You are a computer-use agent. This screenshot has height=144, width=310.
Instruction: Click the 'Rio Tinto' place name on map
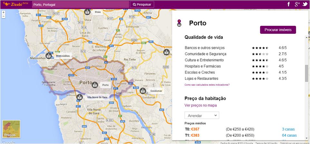click(130, 59)
